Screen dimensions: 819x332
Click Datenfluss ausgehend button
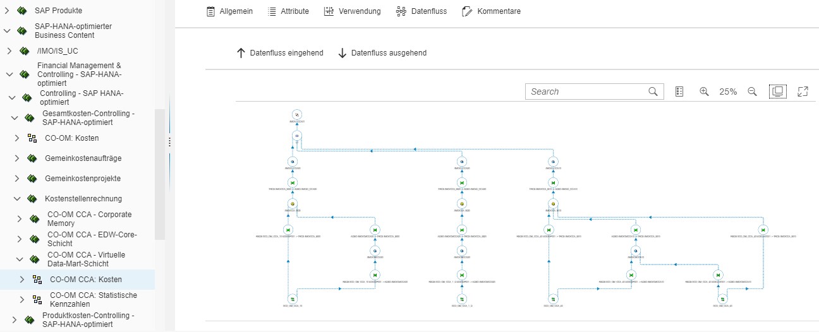pyautogui.click(x=382, y=53)
